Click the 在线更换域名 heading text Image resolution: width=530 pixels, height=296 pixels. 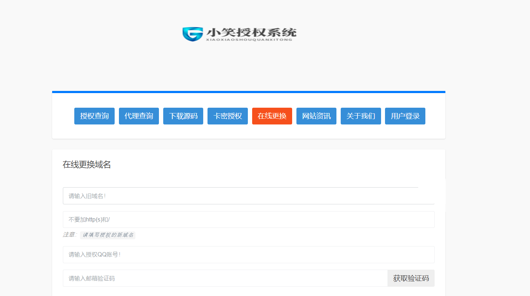[87, 164]
